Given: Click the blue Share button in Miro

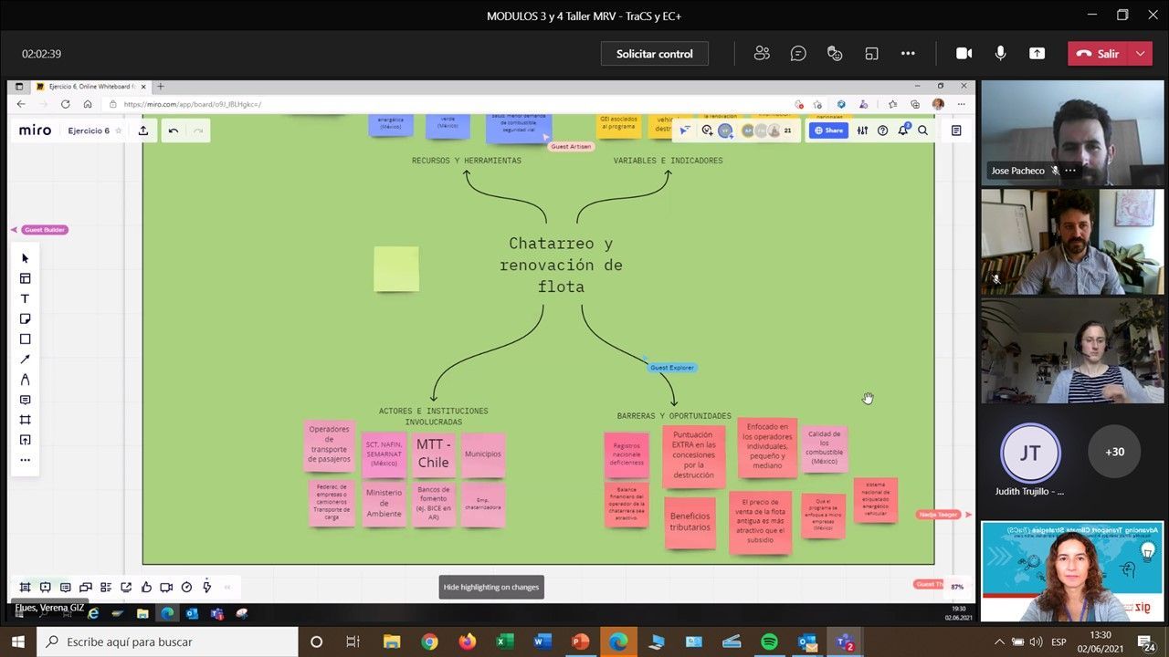Looking at the screenshot, I should 828,130.
